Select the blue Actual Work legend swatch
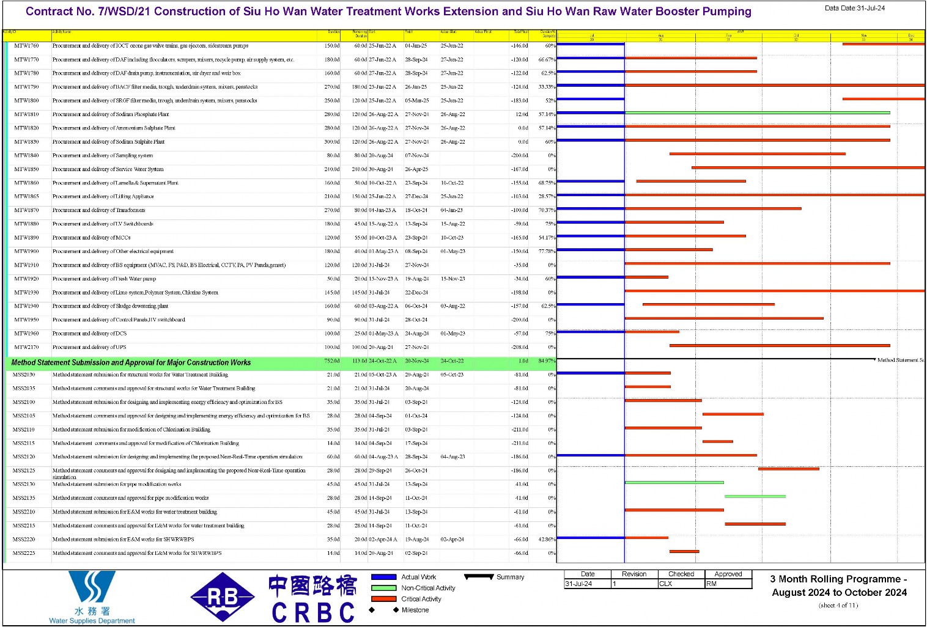927x627 pixels. tap(383, 577)
